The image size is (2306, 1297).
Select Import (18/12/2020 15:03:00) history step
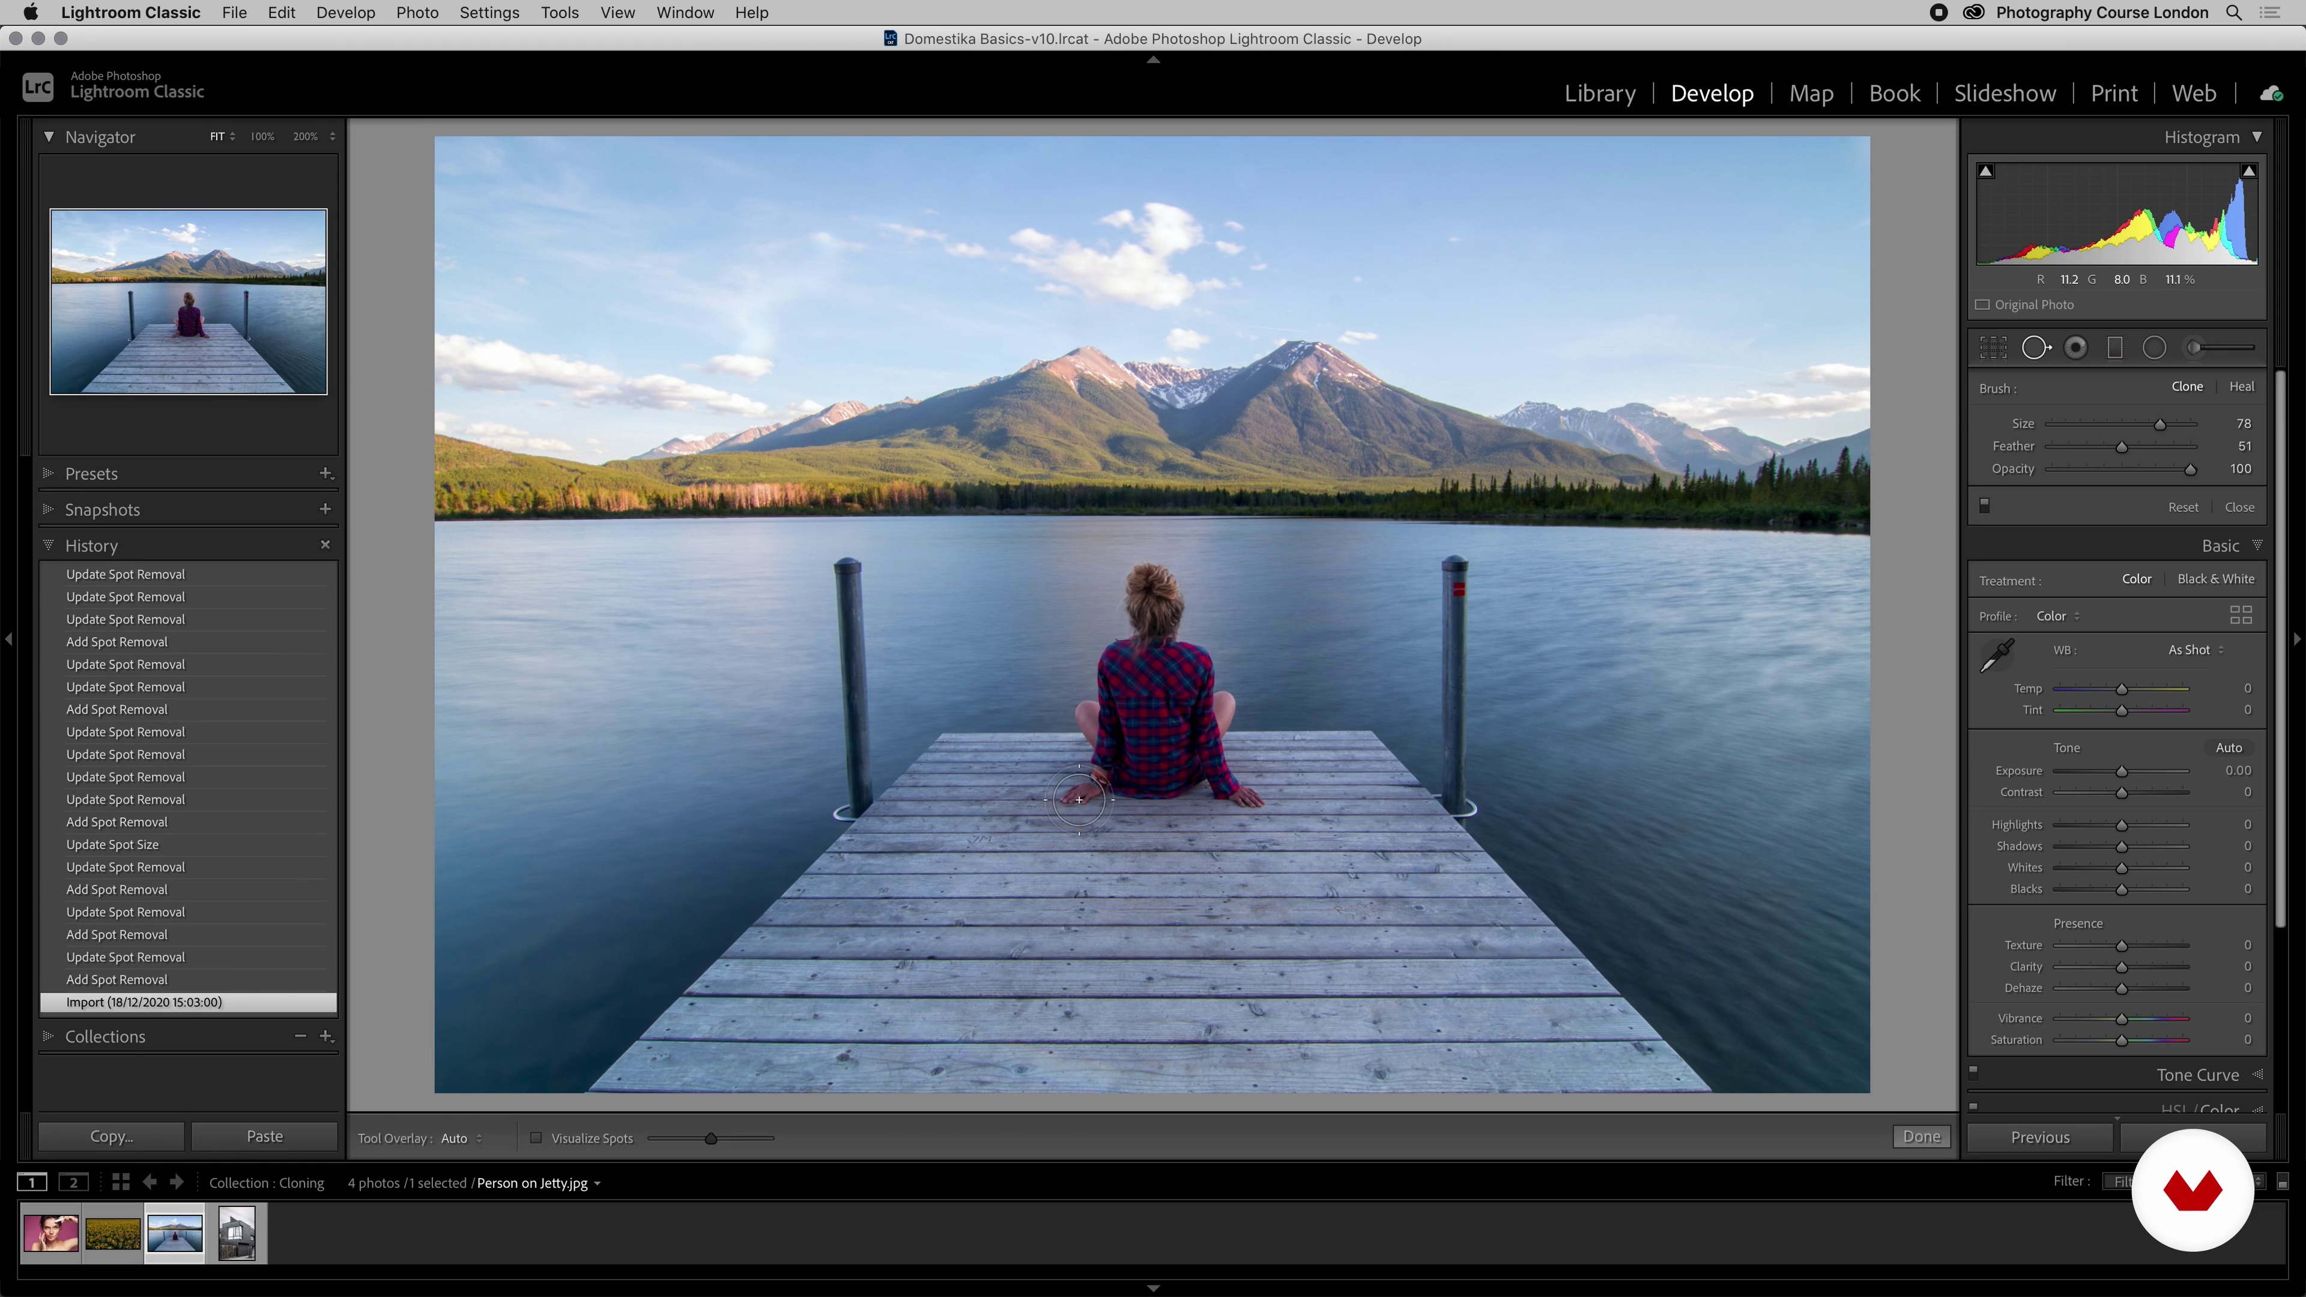188,1002
